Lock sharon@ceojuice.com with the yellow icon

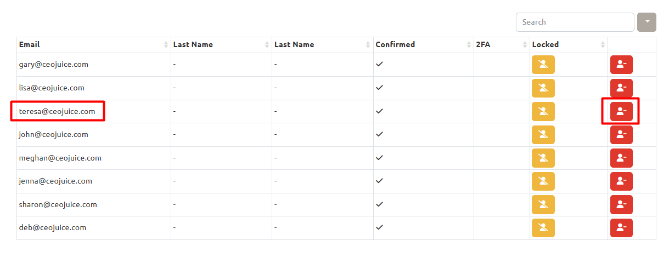pyautogui.click(x=543, y=204)
